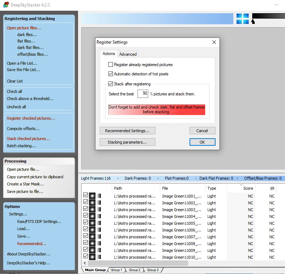
Task: Click Stack checked pictures
Action: pyautogui.click(x=28, y=139)
